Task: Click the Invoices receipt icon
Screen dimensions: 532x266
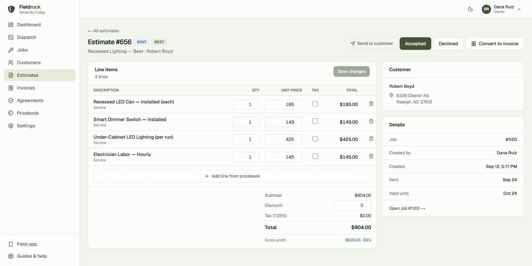Action: tap(11, 88)
